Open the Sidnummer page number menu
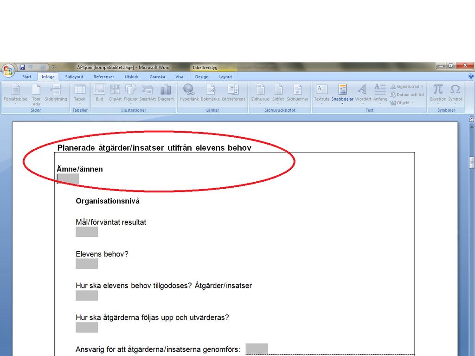This screenshot has width=475, height=356. 297,94
